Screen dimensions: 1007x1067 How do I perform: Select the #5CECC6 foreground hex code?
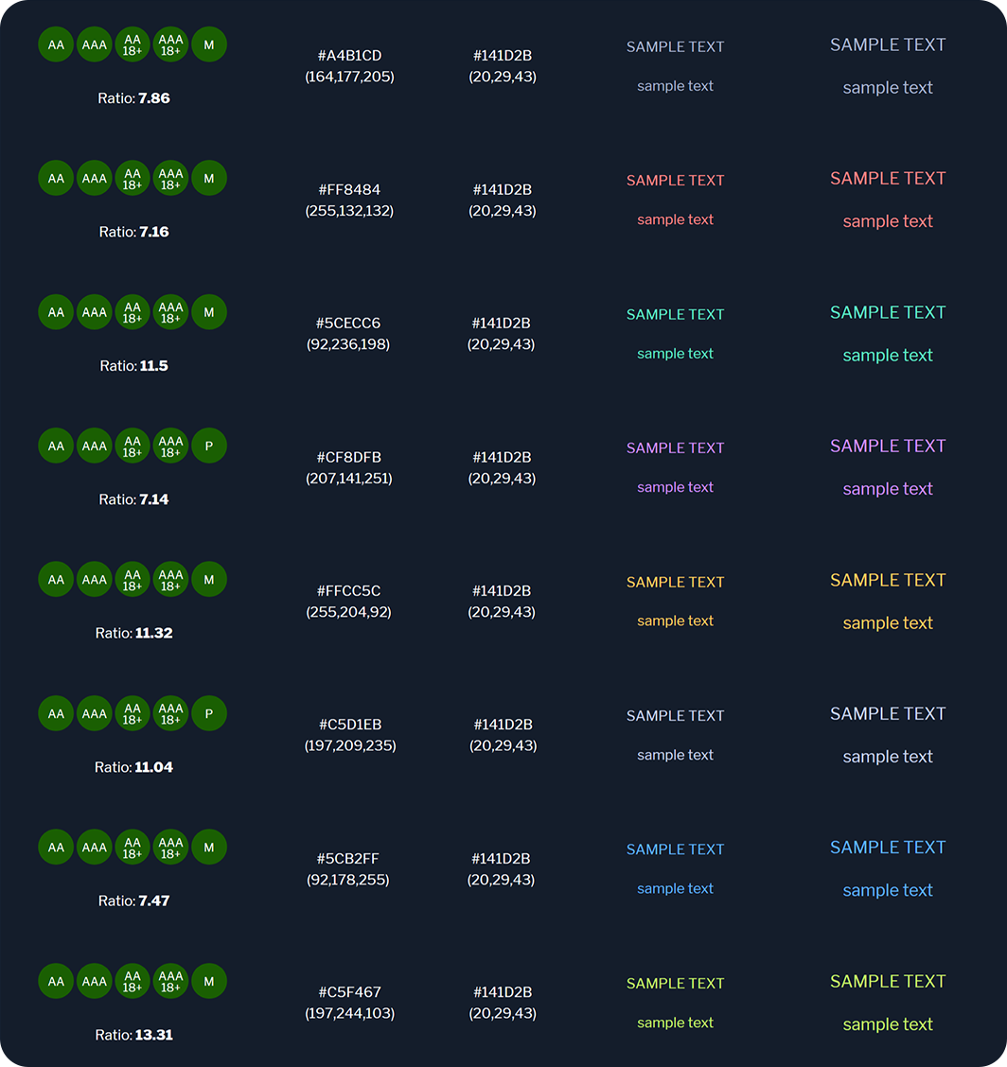click(348, 324)
